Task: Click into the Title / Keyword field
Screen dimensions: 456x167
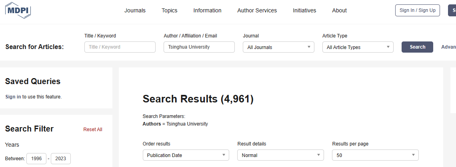Action: [x=120, y=47]
